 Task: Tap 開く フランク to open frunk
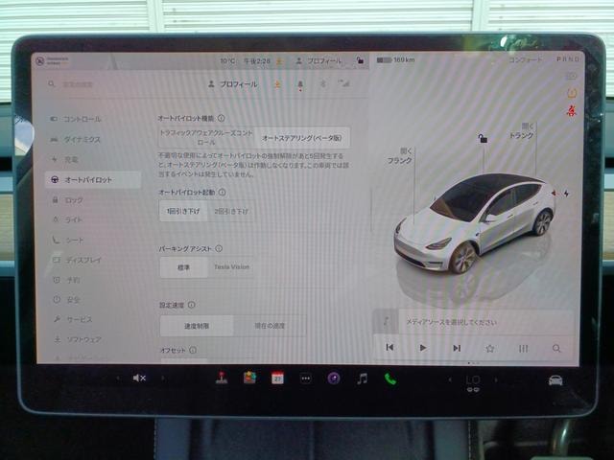click(x=400, y=155)
